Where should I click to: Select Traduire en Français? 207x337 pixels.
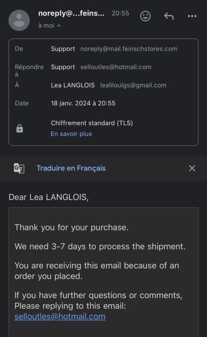click(x=71, y=168)
